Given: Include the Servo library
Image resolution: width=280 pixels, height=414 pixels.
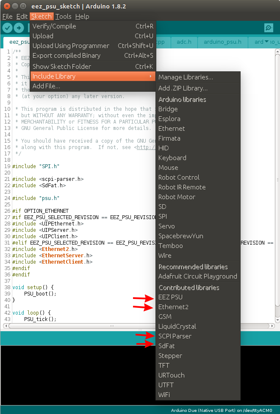Looking at the screenshot, I should [198, 226].
